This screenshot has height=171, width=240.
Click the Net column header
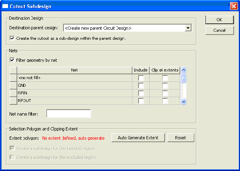click(75, 70)
